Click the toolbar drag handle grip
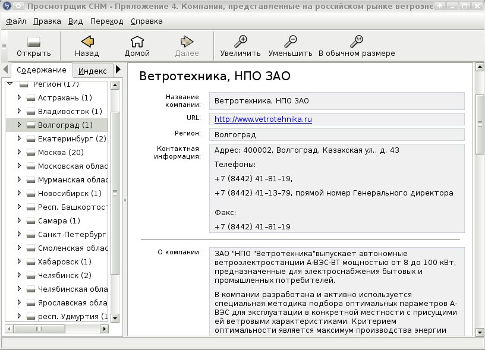The height and width of the screenshot is (350, 485). (x=4, y=45)
